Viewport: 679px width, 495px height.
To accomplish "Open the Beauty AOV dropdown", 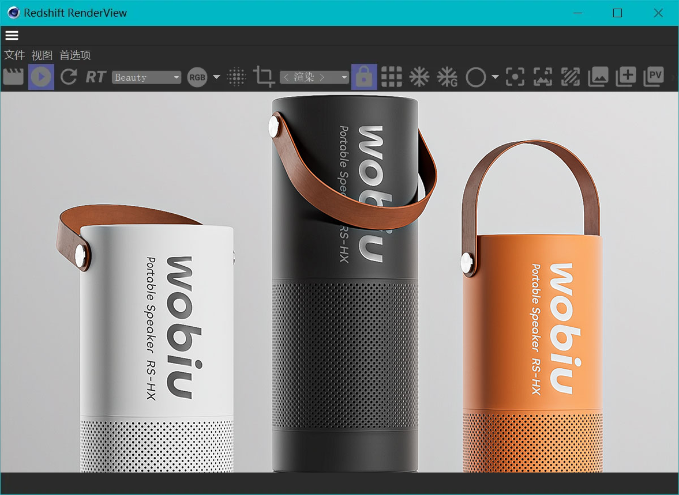I will [x=147, y=77].
